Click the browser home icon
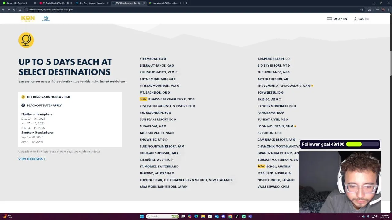392x220 pixels. tap(20, 9)
